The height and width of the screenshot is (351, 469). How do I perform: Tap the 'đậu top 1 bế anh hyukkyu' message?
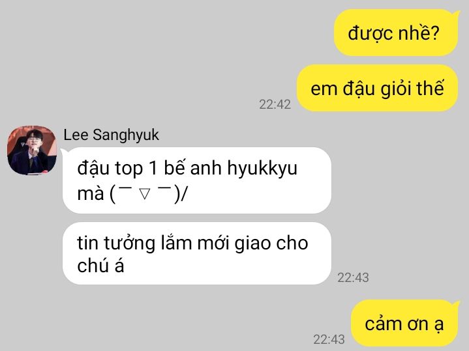197,180
